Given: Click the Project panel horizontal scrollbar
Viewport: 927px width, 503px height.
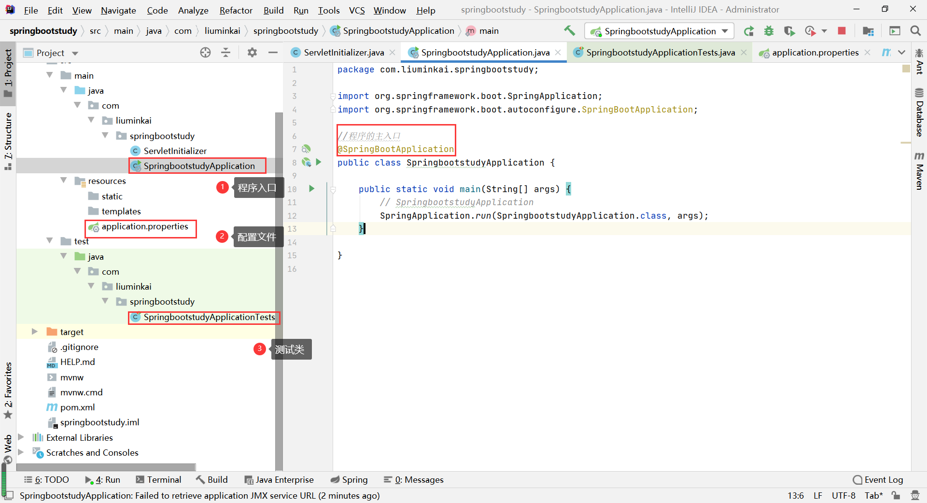Looking at the screenshot, I should click(106, 467).
